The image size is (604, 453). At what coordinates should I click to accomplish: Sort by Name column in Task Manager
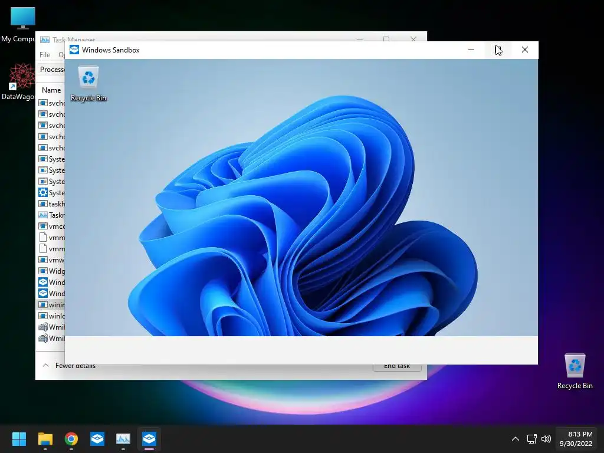51,90
